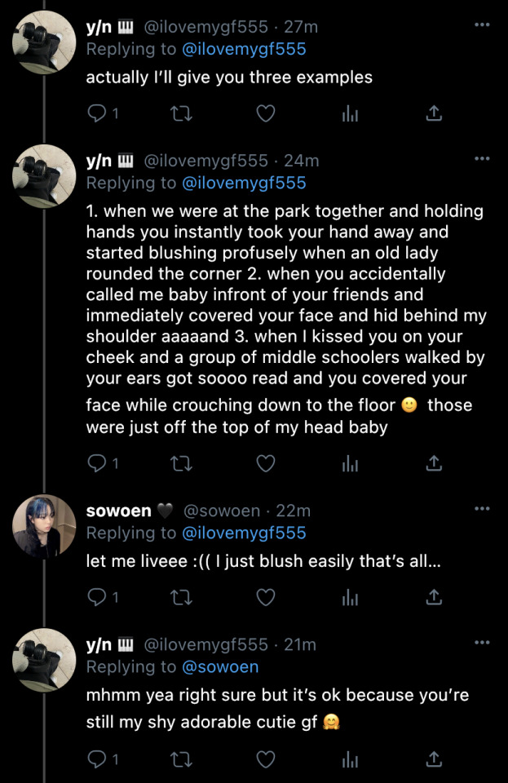The image size is (508, 783).
Task: Share the long numbered examples tweet
Action: tap(435, 463)
